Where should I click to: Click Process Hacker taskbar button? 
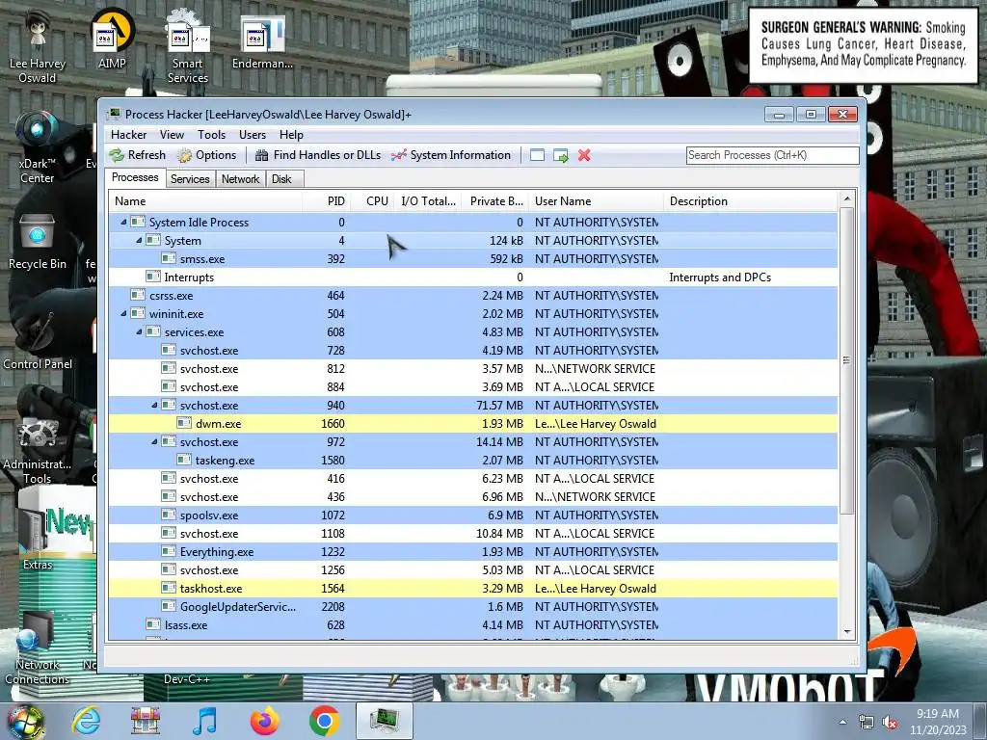pyautogui.click(x=385, y=721)
